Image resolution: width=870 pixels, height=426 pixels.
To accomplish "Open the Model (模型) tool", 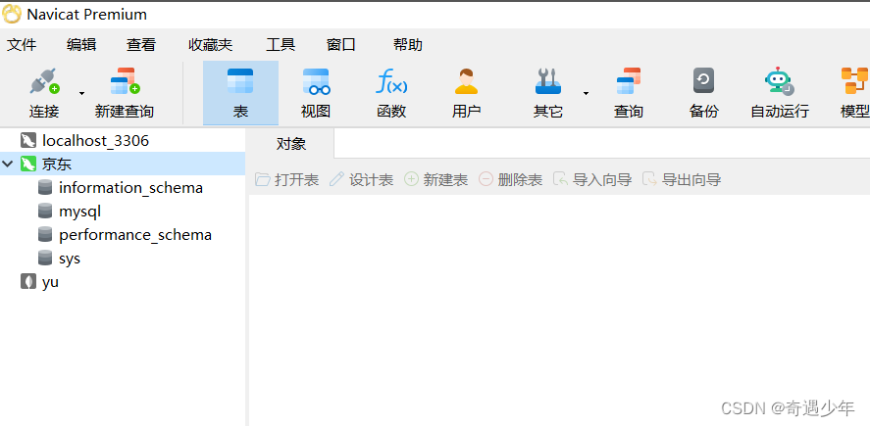I will pyautogui.click(x=854, y=93).
